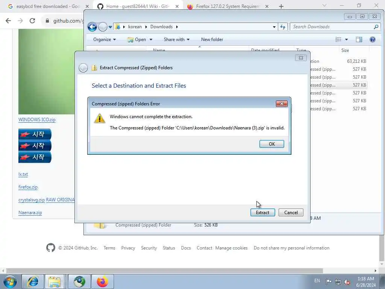
Task: Open the firefox.zip link
Action: click(28, 187)
